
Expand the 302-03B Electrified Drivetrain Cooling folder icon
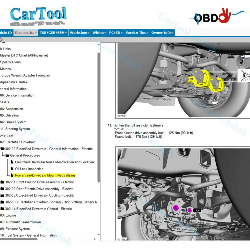click(x=2, y=202)
